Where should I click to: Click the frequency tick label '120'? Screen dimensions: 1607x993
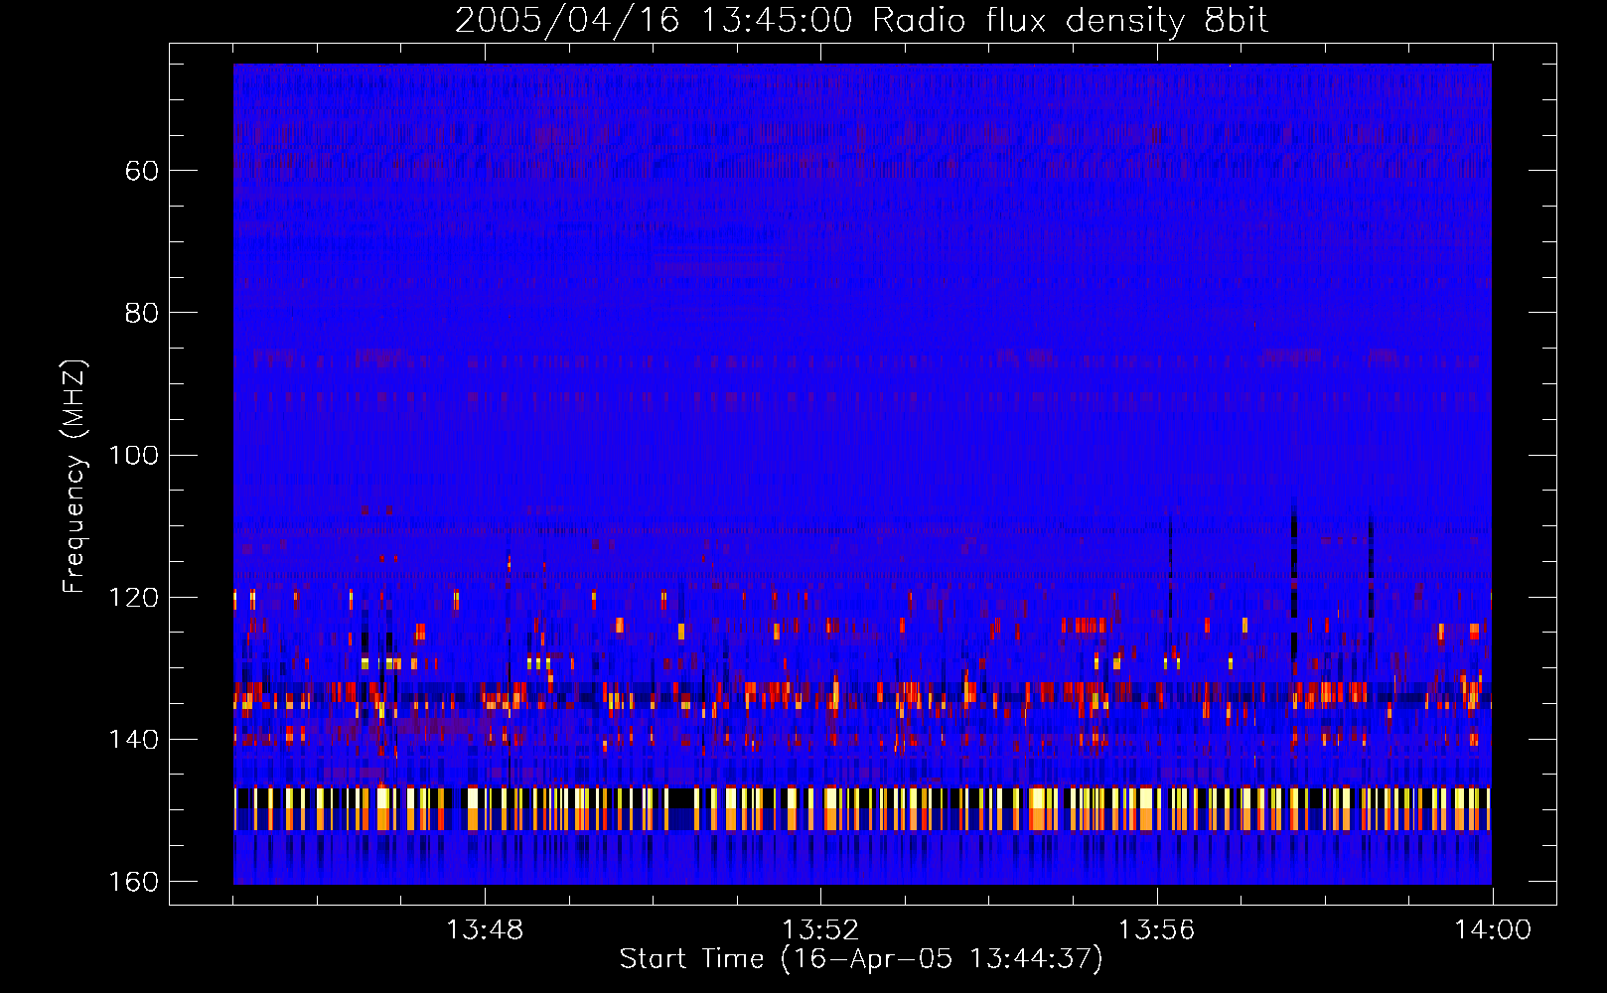tap(134, 598)
